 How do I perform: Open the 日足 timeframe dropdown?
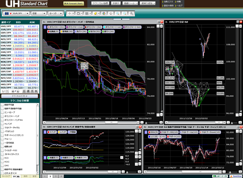coord(39,13)
